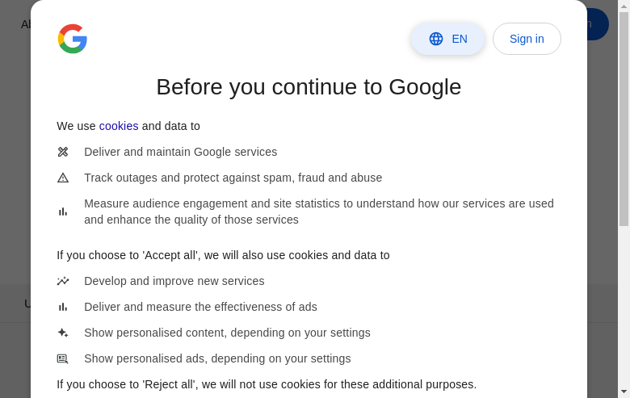The image size is (630, 398).
Task: Click the scrollbar up arrow
Action: point(624,6)
